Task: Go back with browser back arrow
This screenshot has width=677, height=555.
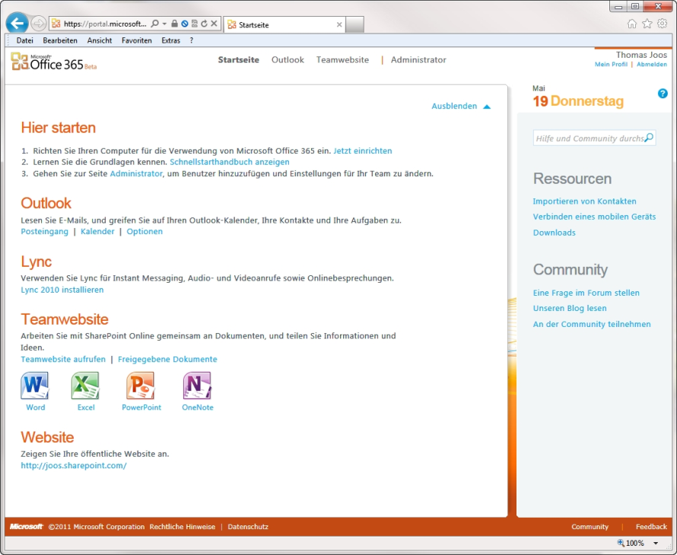Action: click(x=17, y=24)
